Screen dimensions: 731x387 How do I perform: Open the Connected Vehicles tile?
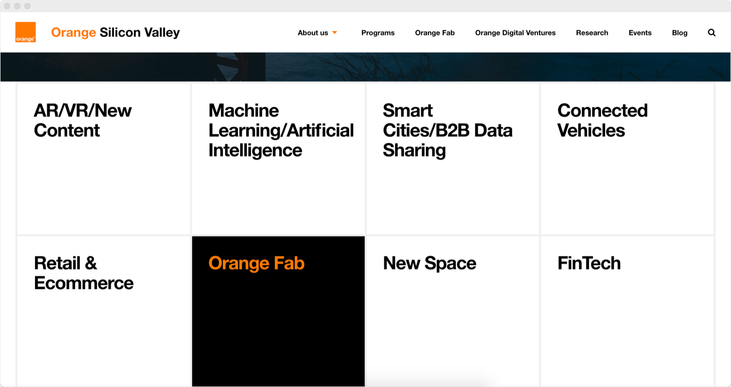point(627,158)
